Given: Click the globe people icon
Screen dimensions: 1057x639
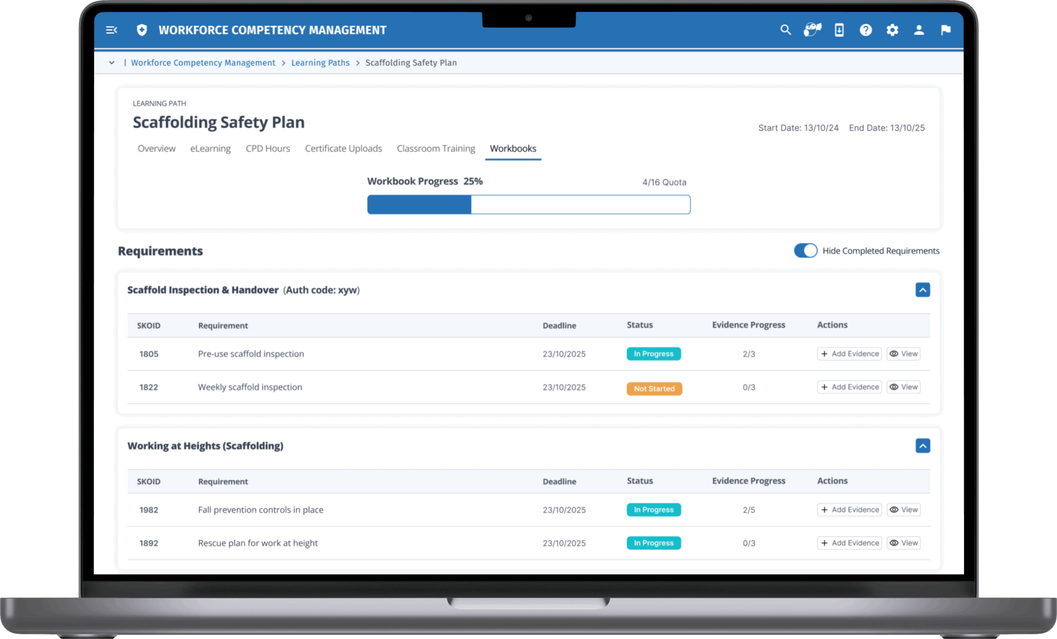Looking at the screenshot, I should click(812, 30).
